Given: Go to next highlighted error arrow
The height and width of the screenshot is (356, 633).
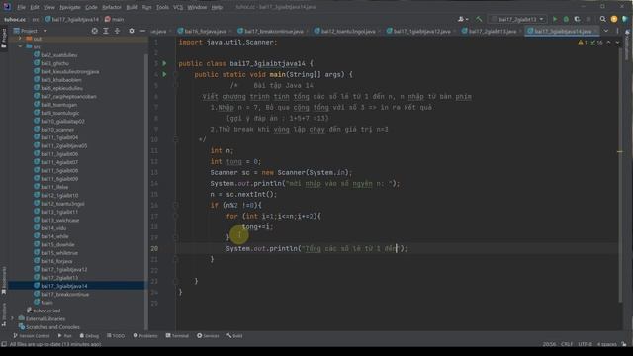Looking at the screenshot, I should click(617, 42).
